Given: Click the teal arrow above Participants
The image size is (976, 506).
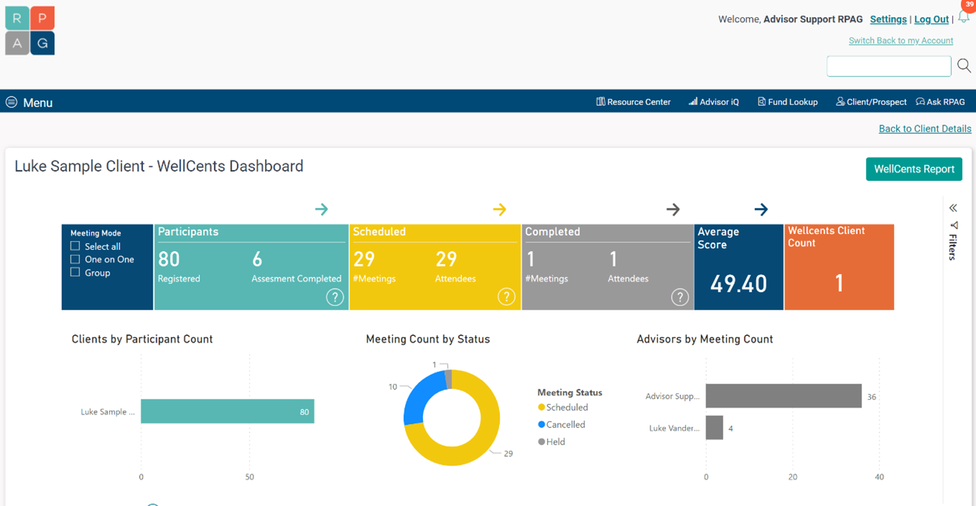Looking at the screenshot, I should coord(321,209).
